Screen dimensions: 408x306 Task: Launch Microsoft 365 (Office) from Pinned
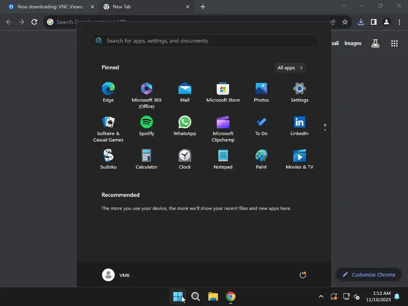147,96
